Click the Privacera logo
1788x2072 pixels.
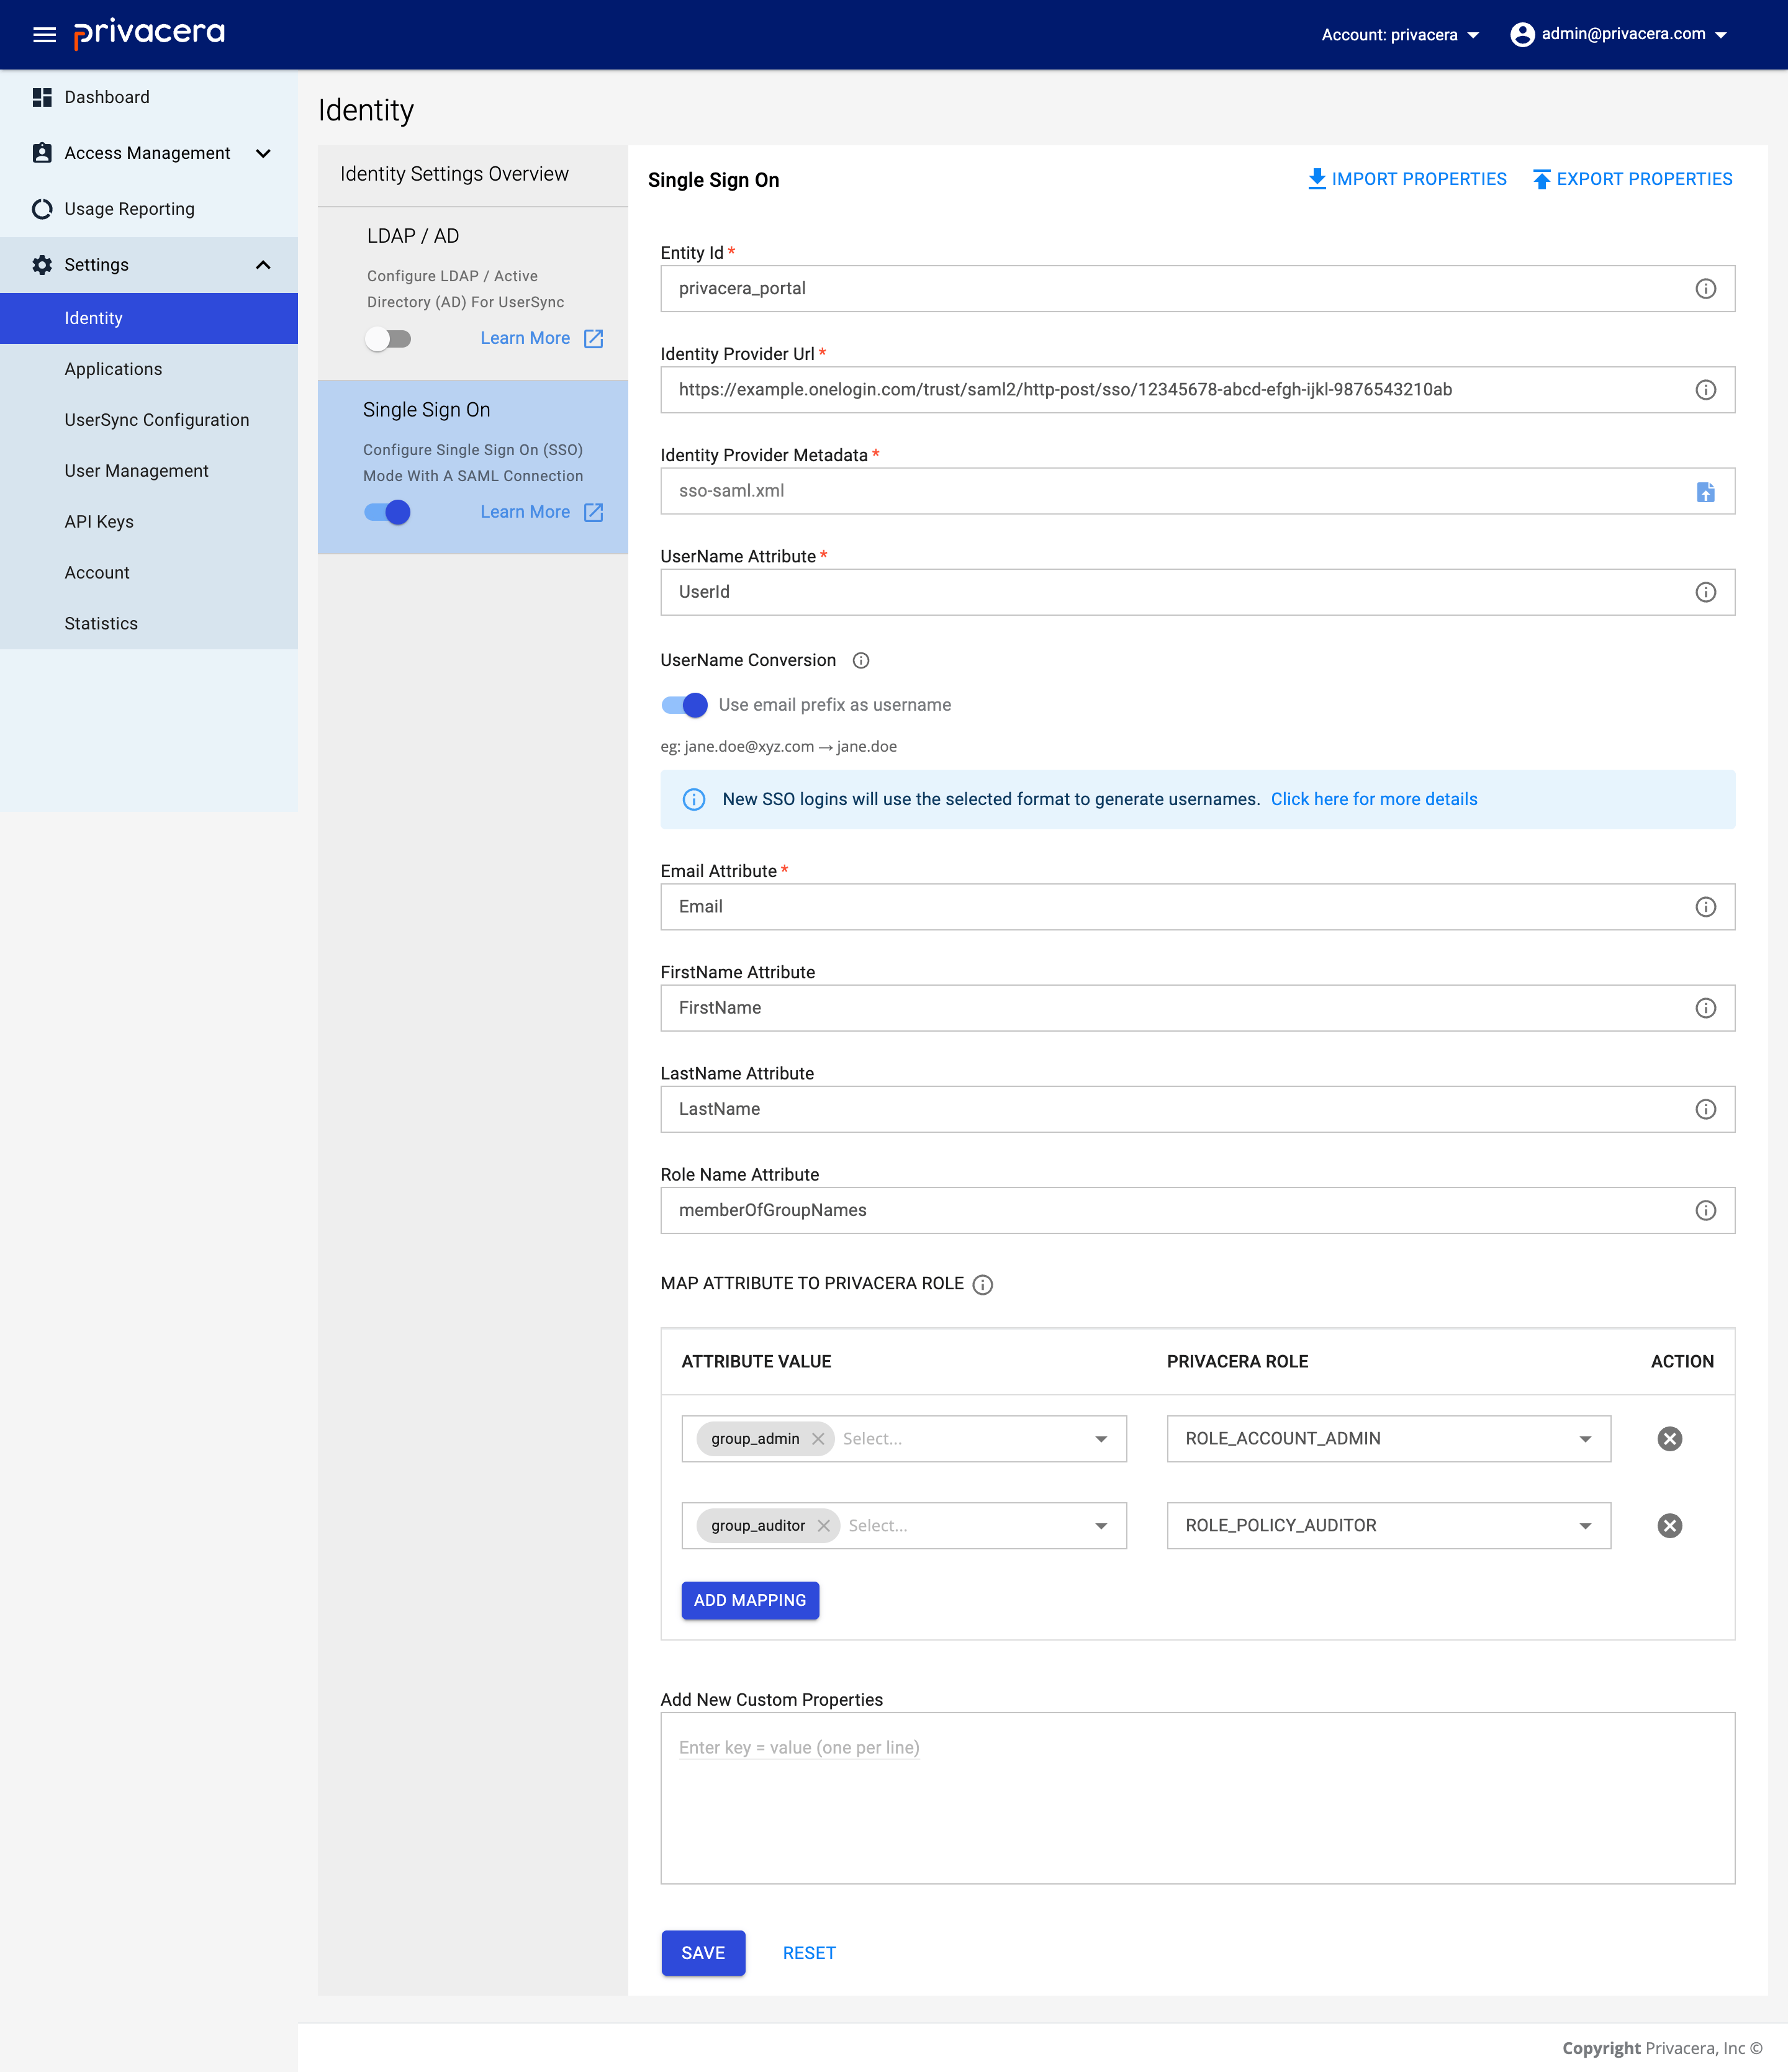click(x=150, y=34)
